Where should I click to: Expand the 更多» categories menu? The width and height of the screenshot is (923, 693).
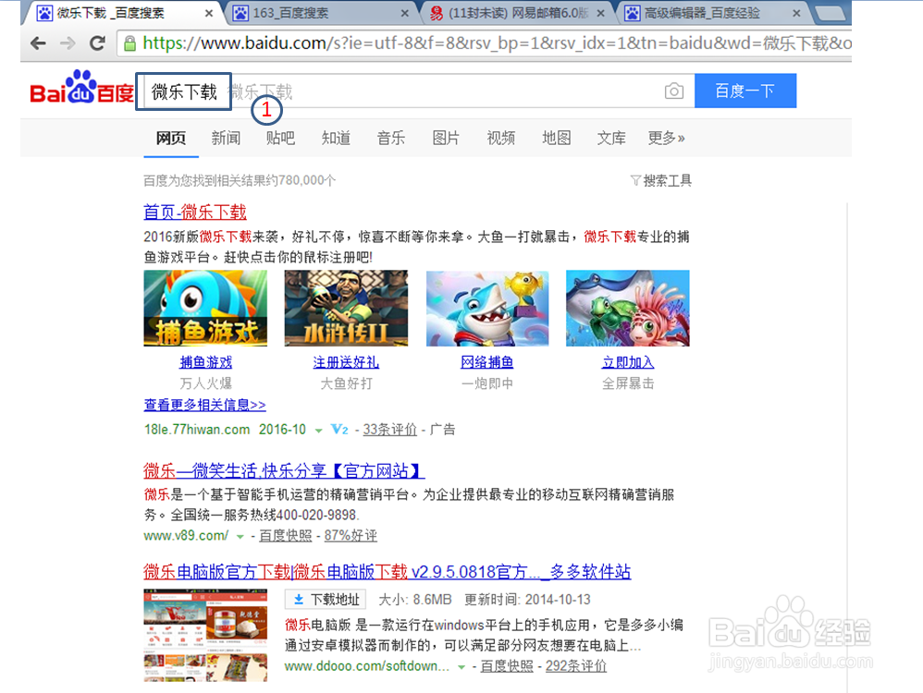pyautogui.click(x=666, y=139)
